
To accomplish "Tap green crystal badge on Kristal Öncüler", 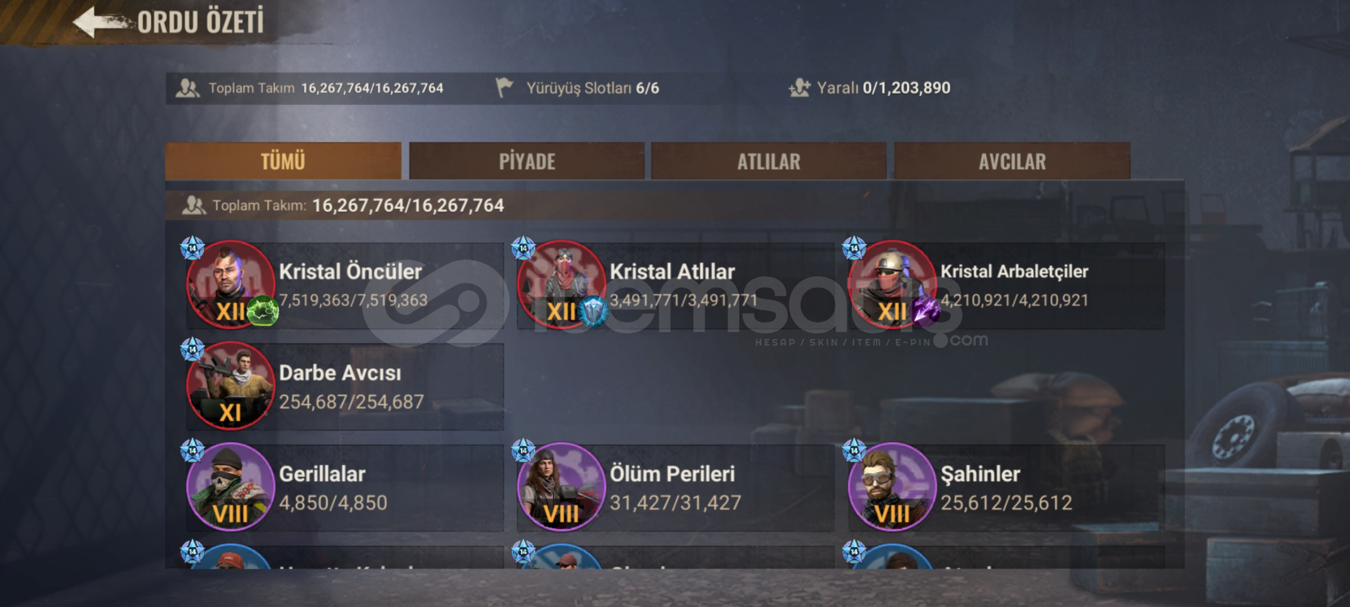I will click(x=263, y=311).
